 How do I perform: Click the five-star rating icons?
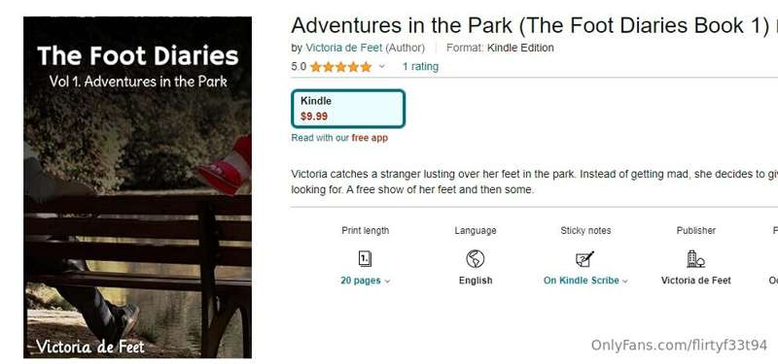click(341, 67)
